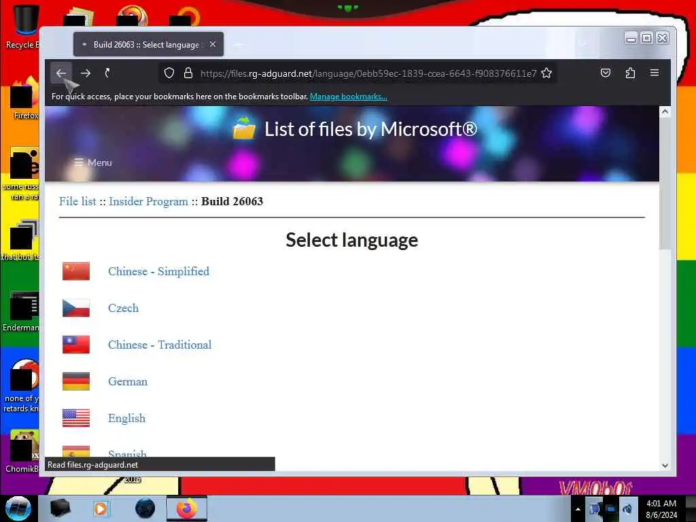This screenshot has width=696, height=522.
Task: Follow the File list breadcrumb link
Action: pyautogui.click(x=77, y=201)
